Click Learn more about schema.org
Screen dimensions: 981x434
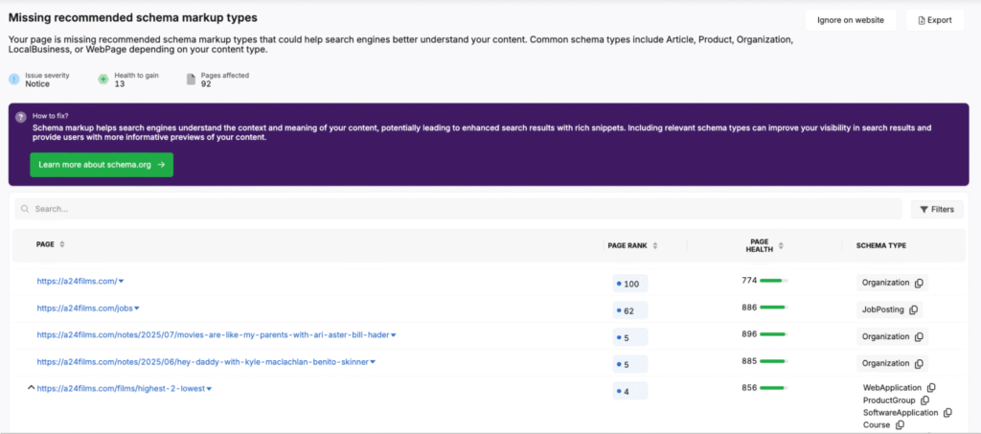tap(102, 165)
